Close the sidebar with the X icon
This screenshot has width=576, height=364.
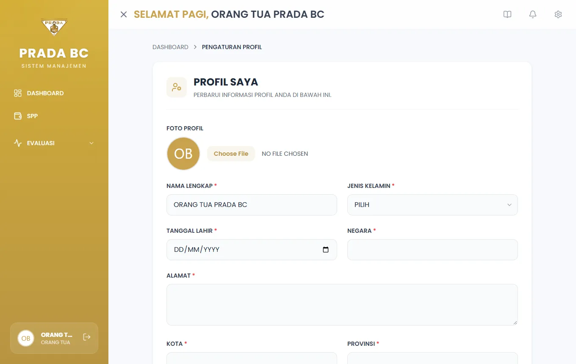point(124,14)
